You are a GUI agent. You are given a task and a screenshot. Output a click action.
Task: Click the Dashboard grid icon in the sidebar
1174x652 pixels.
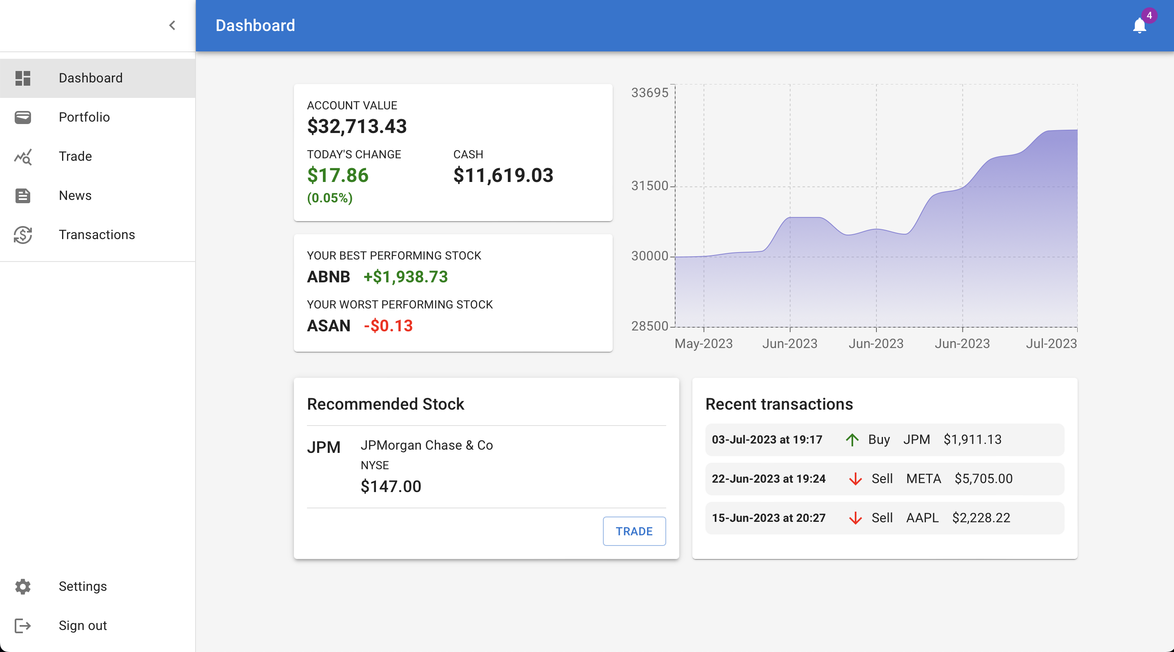pyautogui.click(x=23, y=78)
